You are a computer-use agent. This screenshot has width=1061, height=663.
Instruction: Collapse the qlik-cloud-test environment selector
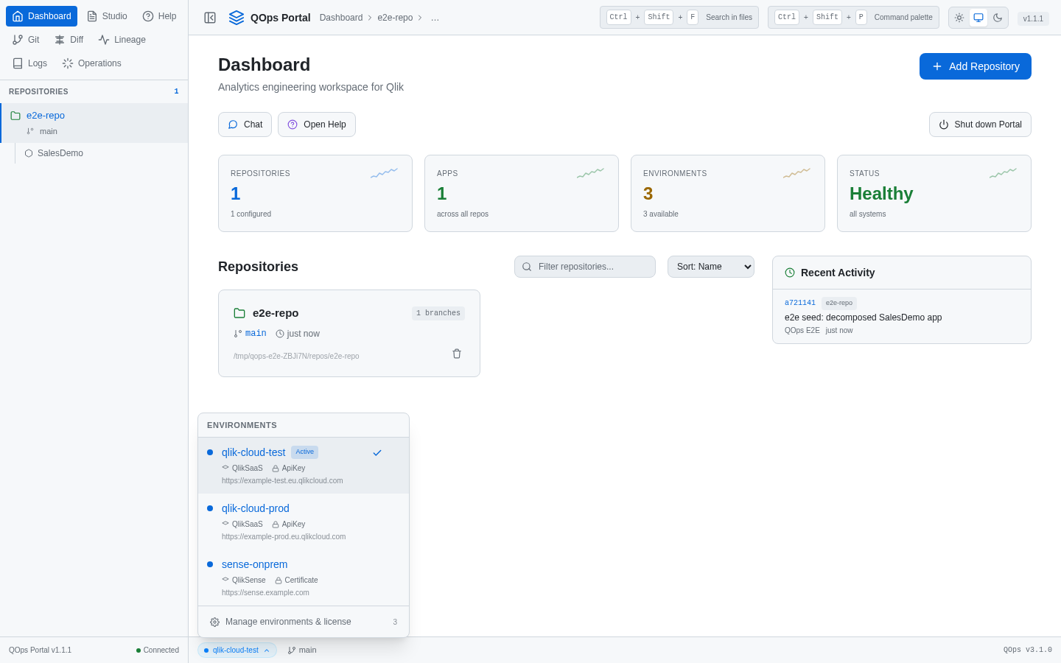237,650
